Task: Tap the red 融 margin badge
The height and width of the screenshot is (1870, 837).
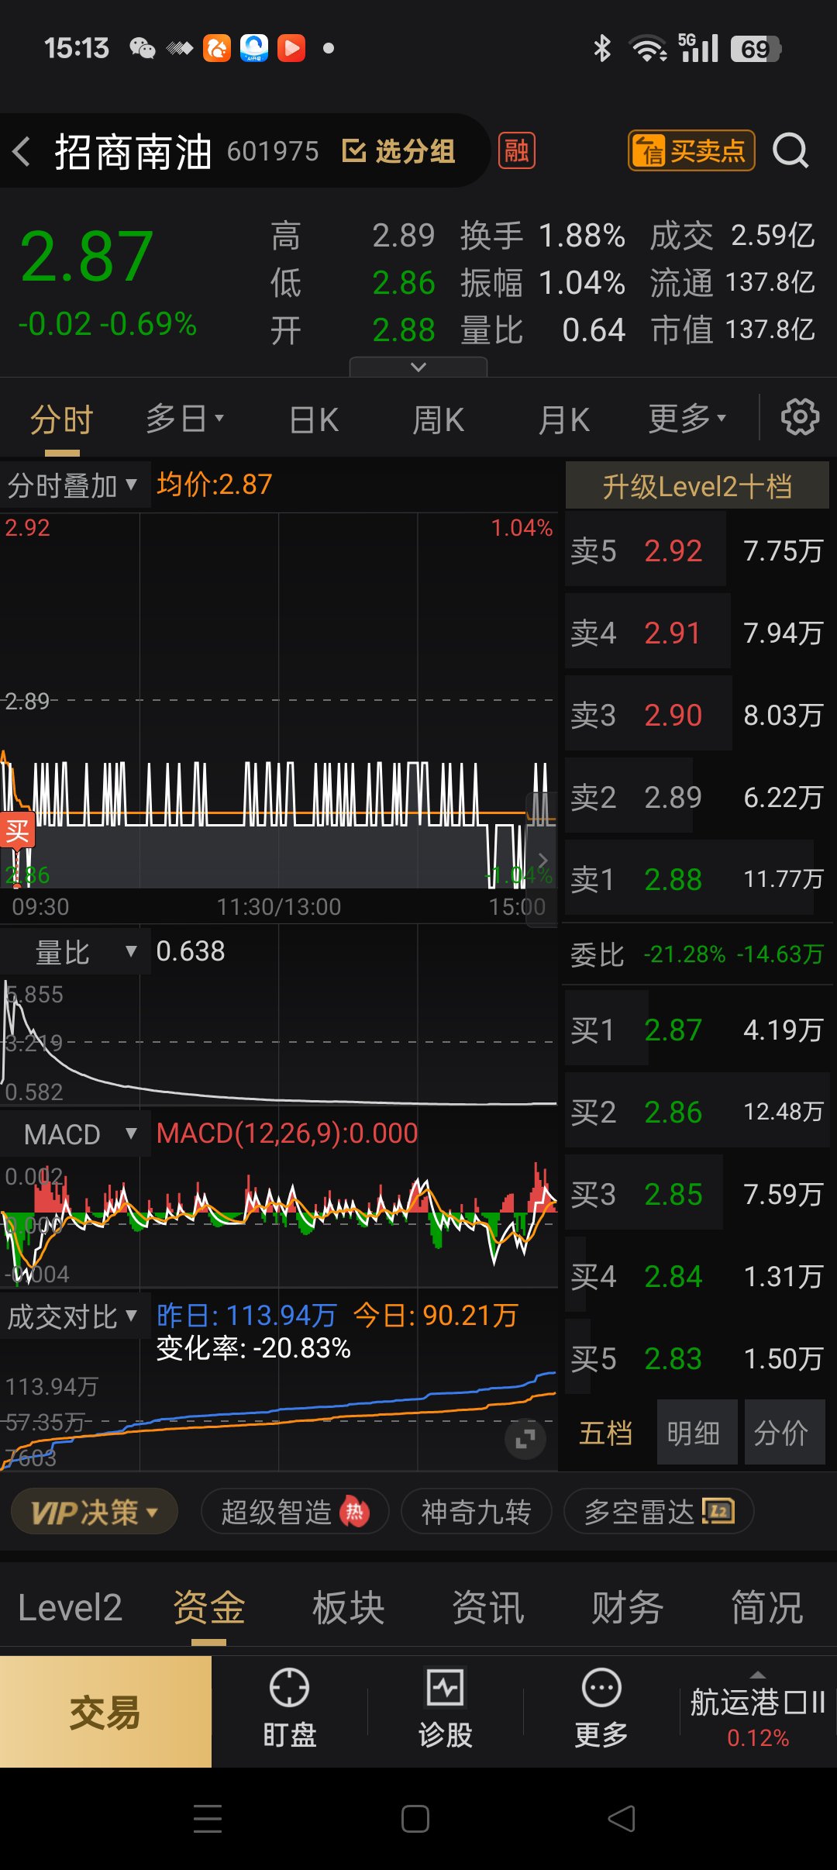Action: pos(517,150)
